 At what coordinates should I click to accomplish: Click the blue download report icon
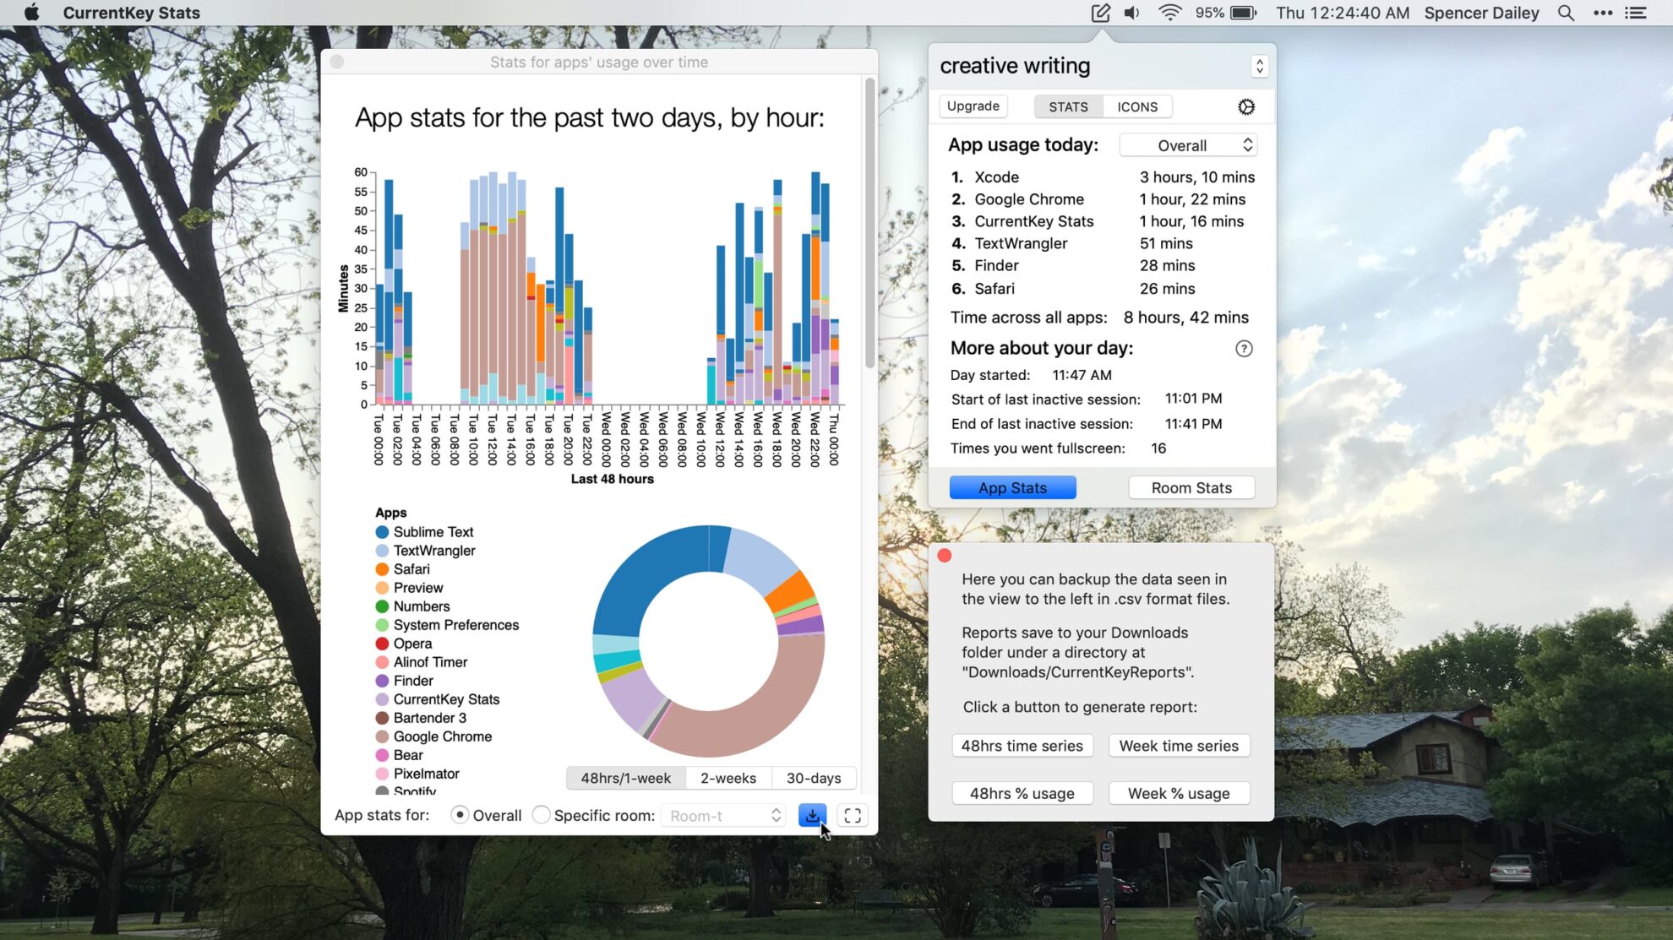coord(812,815)
